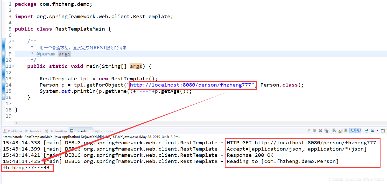Screen dimensions: 387x184
Task: Click '@param' in the Javadoc comment
Action: coord(46,54)
